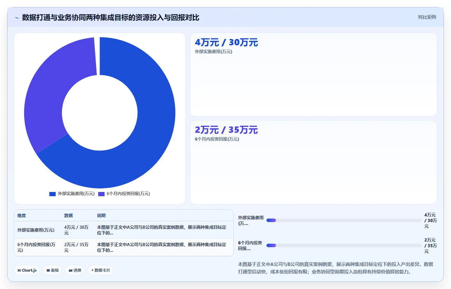Click 外部实施费用(万元) caption under first card value
451x289 pixels.
(x=214, y=52)
